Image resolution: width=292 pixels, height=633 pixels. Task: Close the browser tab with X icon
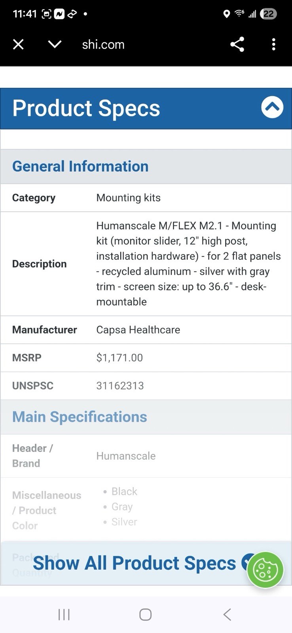pyautogui.click(x=18, y=44)
